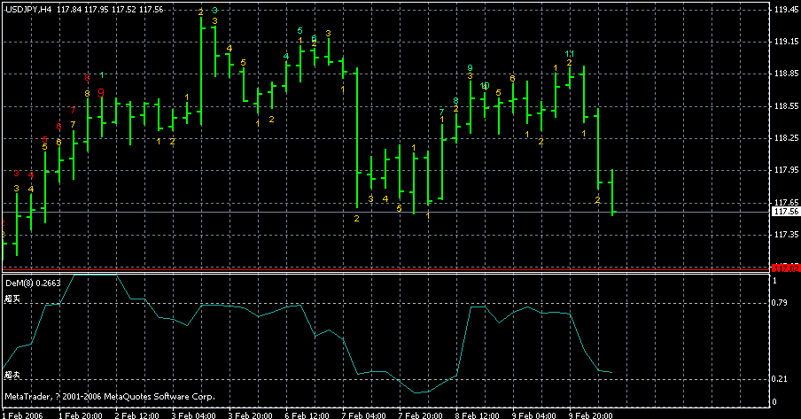
Task: Click the 117.35 price axis label
Action: tap(785, 235)
